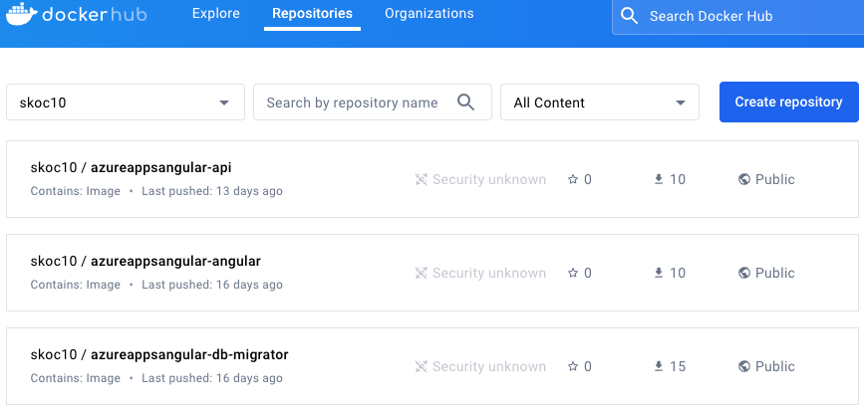The image size is (864, 412).
Task: Click Security unknown icon for azureappsangular-angular row
Action: point(422,274)
